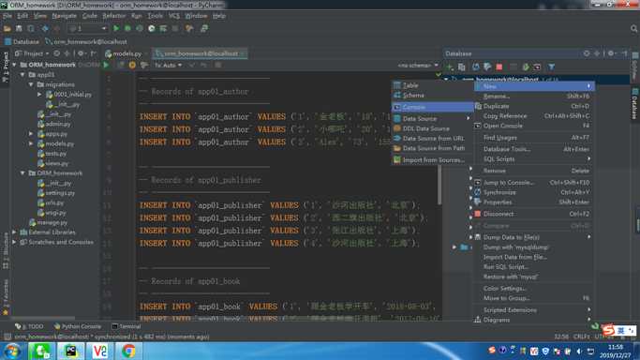This screenshot has width=640, height=360.
Task: Open console settings wrench icon
Action: coord(143,65)
